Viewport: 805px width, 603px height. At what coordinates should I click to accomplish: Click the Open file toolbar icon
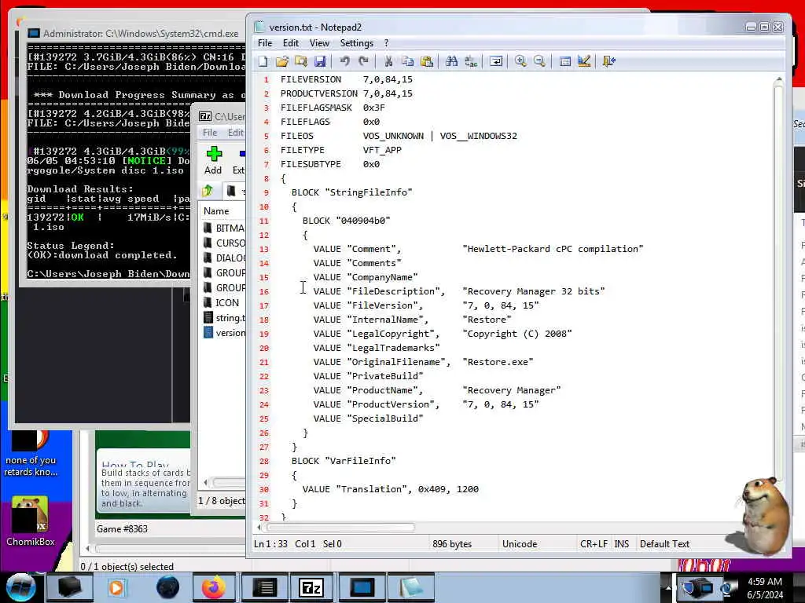[x=282, y=61]
